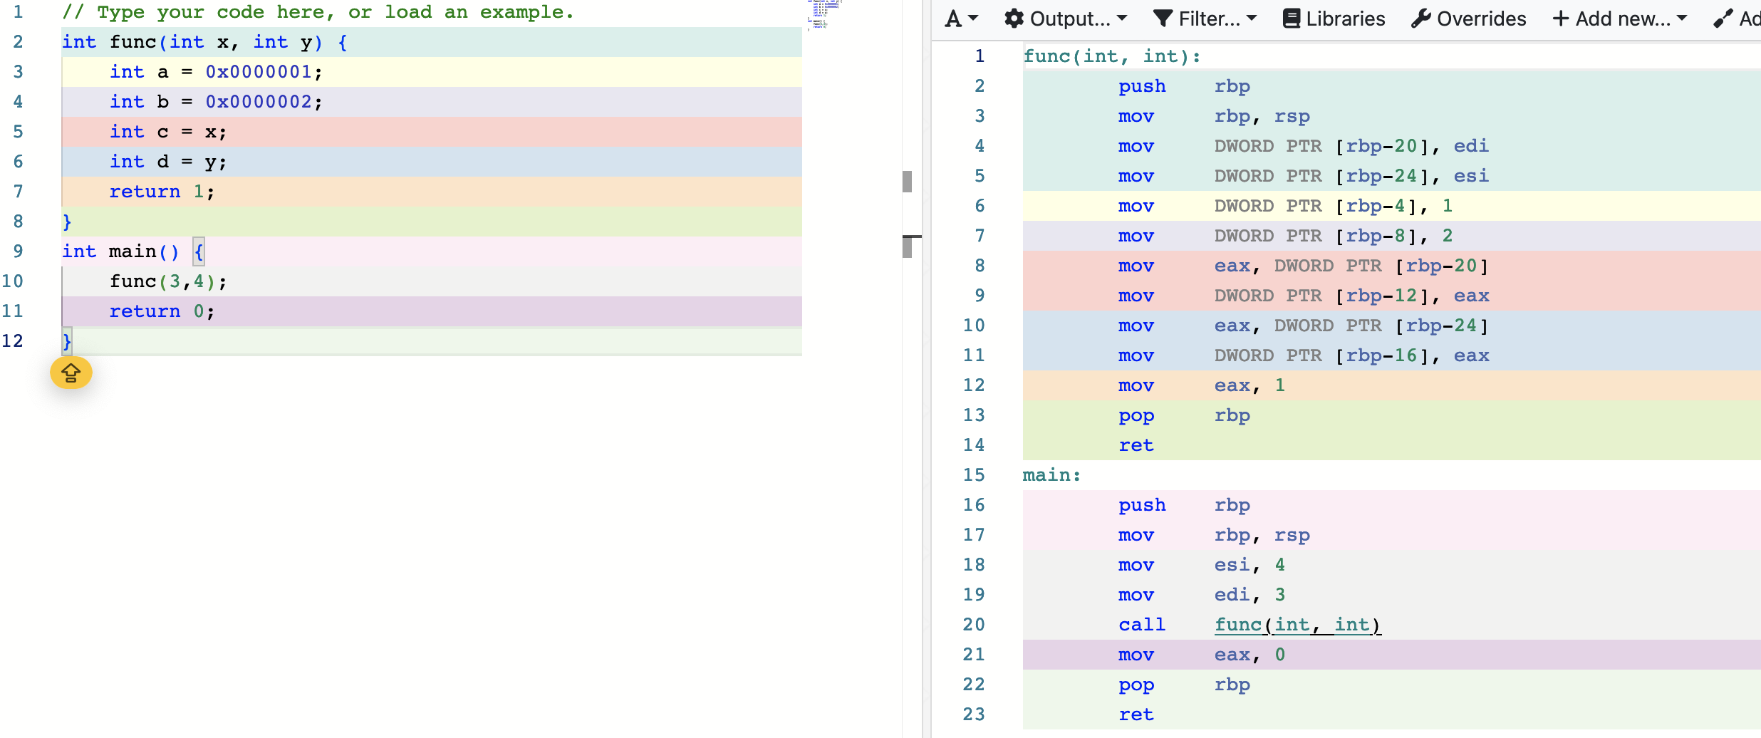Click 'mov DWORD PTR [rbp-8], 2'

[x=1286, y=236]
